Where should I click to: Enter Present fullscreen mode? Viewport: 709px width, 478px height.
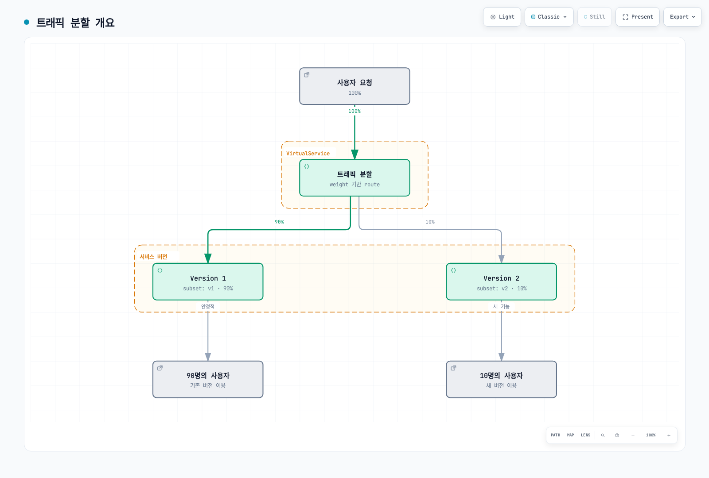coord(638,17)
